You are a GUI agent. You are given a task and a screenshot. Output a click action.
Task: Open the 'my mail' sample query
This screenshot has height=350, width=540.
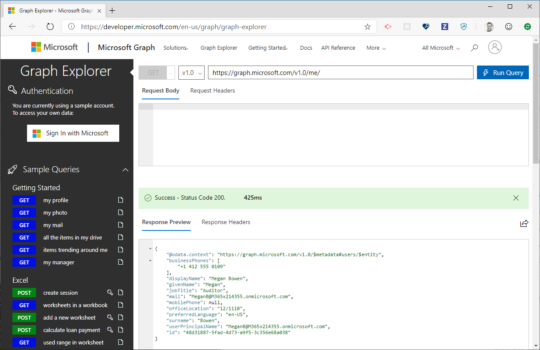pyautogui.click(x=52, y=225)
